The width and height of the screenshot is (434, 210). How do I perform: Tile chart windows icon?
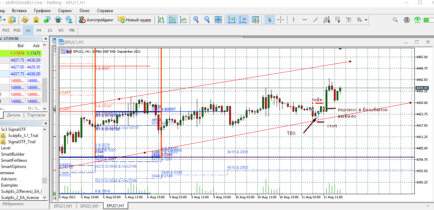218,20
